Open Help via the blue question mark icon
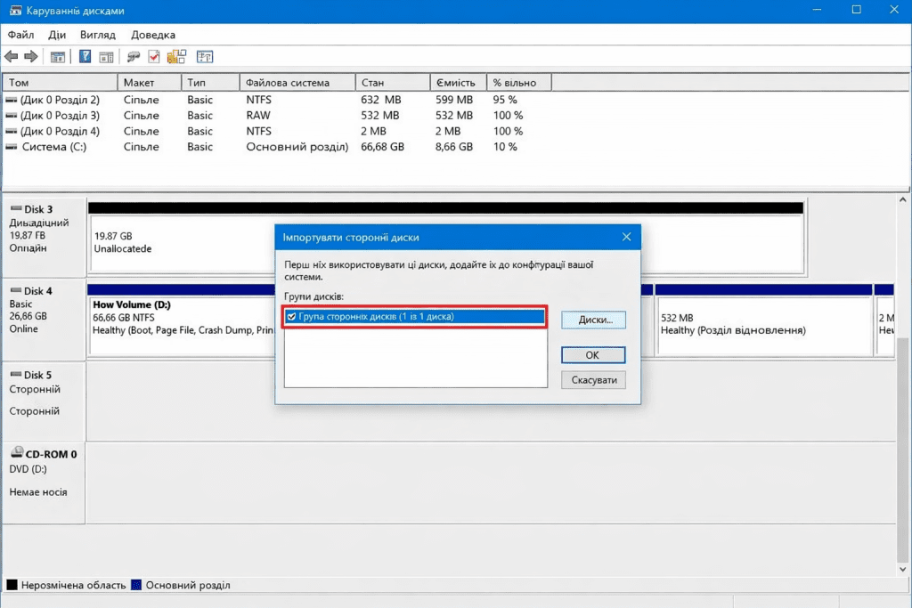Screen dimensions: 912x608 (85, 57)
